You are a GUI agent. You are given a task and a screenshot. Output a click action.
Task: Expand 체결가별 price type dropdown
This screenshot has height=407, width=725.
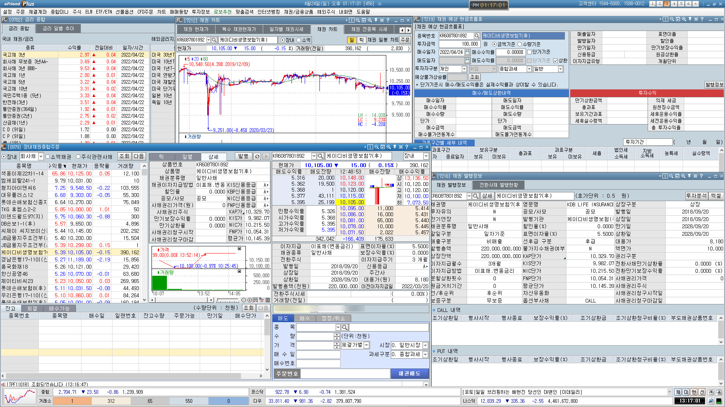(x=366, y=345)
